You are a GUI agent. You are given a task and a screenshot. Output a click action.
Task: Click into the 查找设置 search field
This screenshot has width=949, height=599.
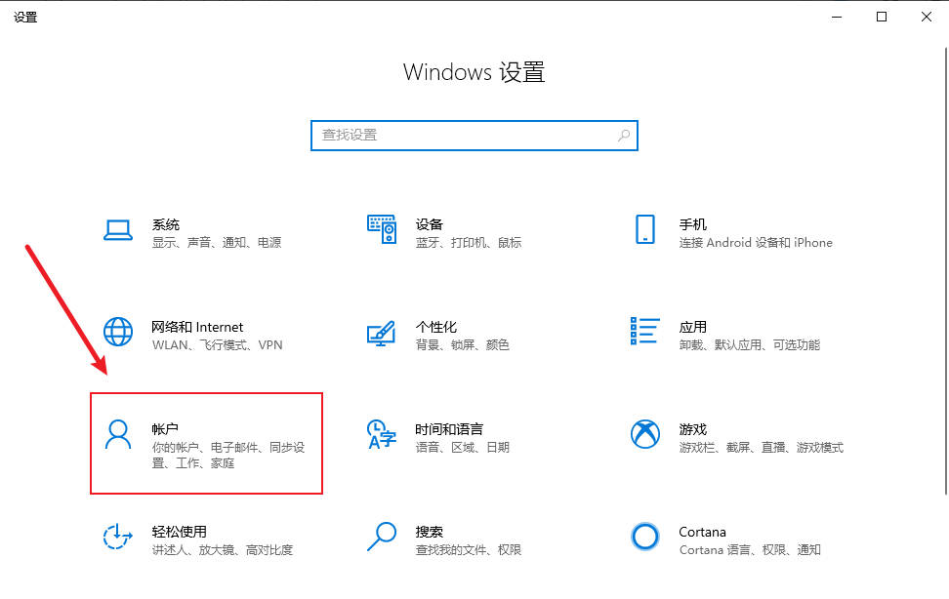pos(474,136)
